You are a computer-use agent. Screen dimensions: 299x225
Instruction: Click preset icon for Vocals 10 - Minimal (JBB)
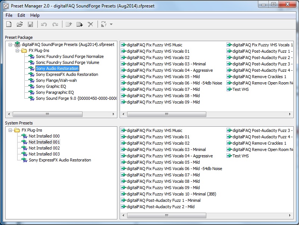(124, 194)
